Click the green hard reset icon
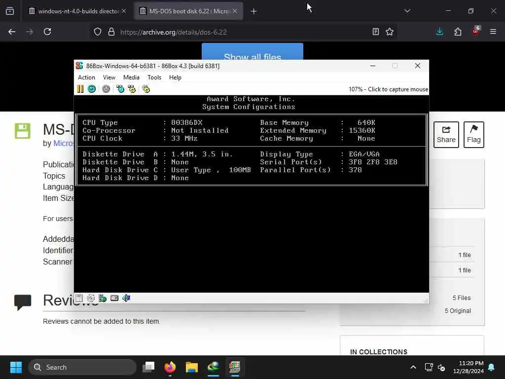This screenshot has width=505, height=379. tap(92, 89)
